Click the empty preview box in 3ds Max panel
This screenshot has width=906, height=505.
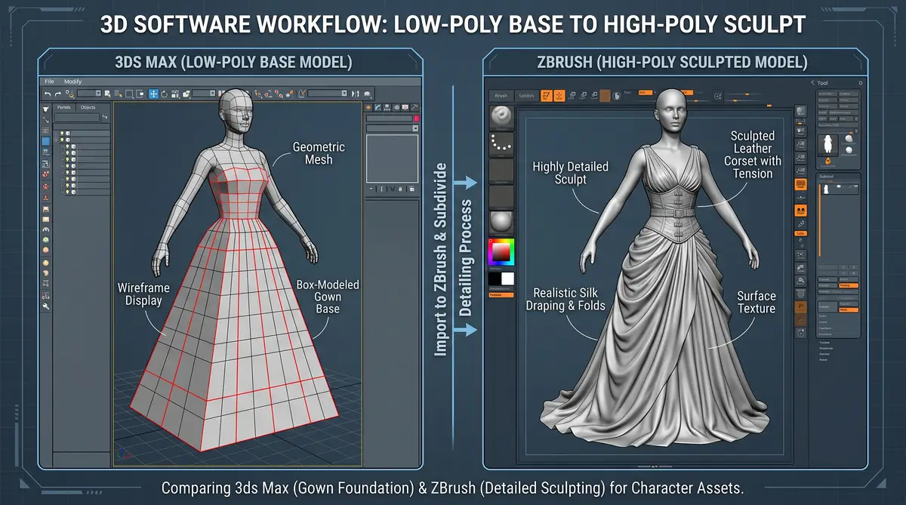pos(392,159)
